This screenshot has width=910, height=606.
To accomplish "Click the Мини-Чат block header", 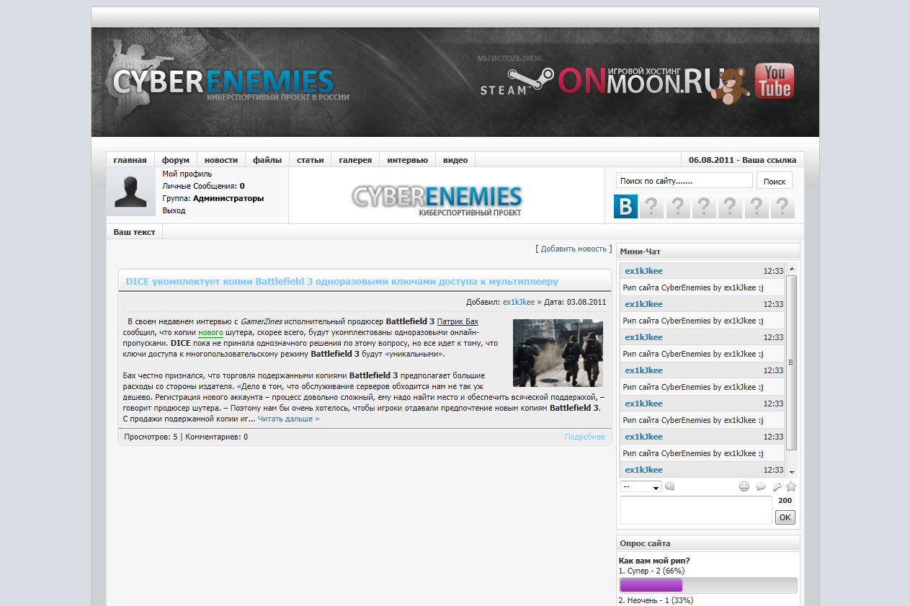I will [x=708, y=251].
